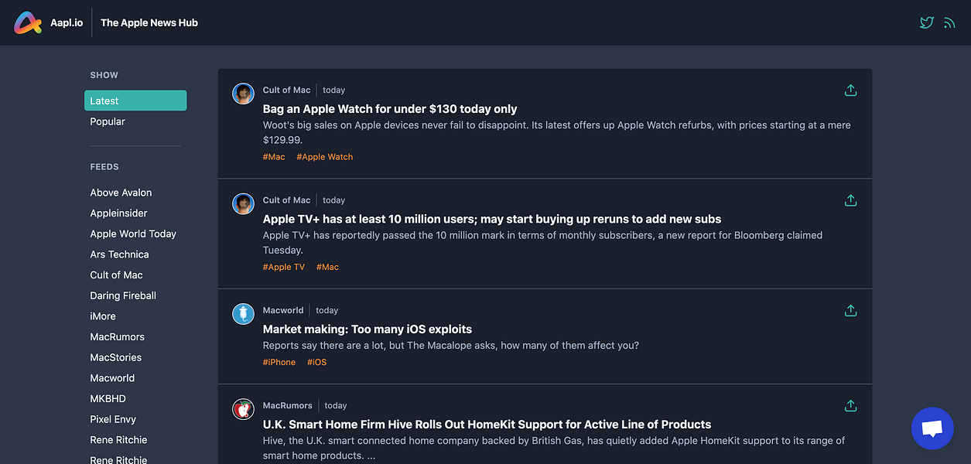Image resolution: width=971 pixels, height=464 pixels.
Task: Click Cult of Mac avatar on Apple TV+ story
Action: pos(244,203)
